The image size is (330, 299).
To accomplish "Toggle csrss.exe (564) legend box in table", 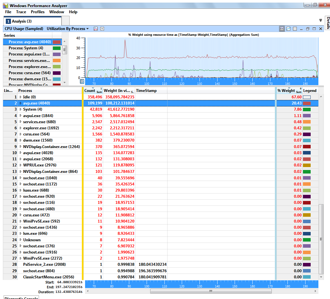I will pos(307,134).
